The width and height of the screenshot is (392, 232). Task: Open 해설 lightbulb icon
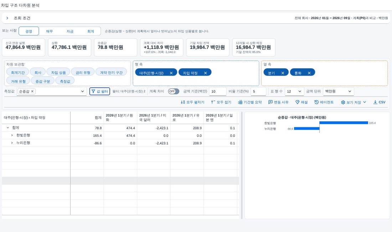point(297,102)
